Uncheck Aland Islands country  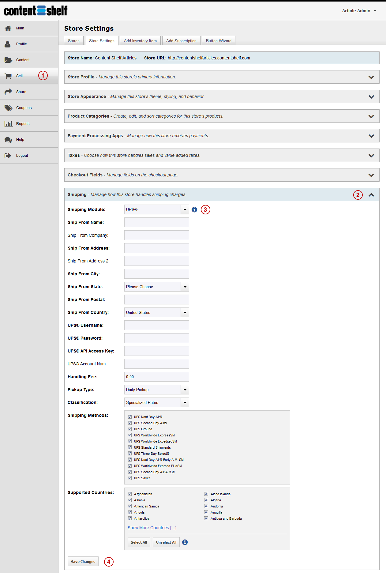pos(206,494)
